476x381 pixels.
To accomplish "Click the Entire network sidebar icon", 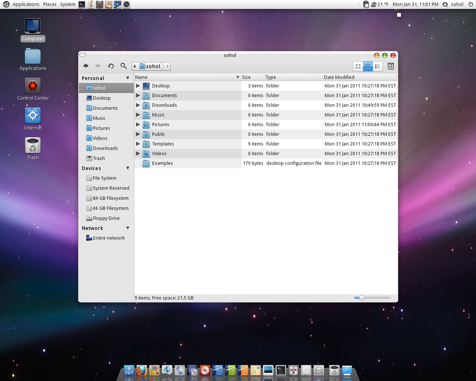I will click(89, 238).
